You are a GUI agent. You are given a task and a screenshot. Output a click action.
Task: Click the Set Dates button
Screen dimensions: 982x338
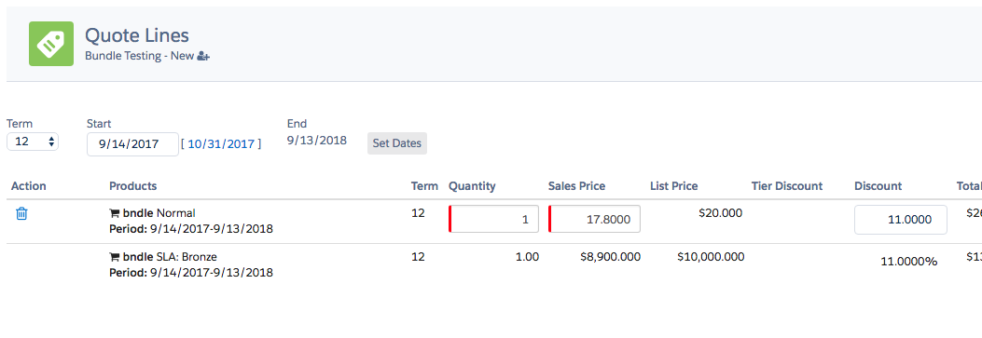point(397,143)
